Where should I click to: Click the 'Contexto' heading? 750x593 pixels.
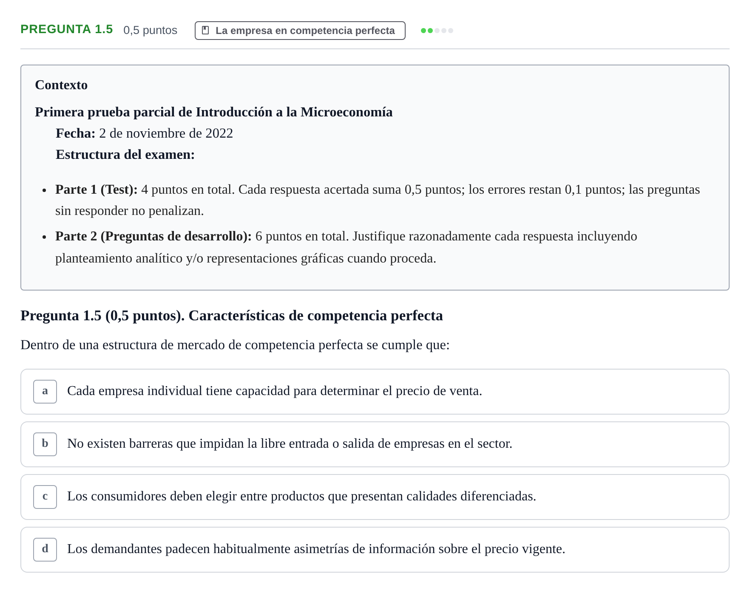tap(61, 85)
